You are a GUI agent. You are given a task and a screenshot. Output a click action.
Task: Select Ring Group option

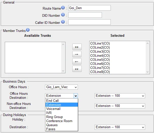click(54, 117)
